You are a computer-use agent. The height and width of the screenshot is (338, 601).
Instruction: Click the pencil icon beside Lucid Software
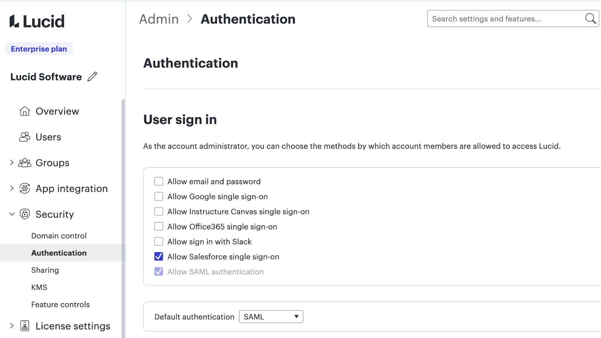click(x=92, y=76)
